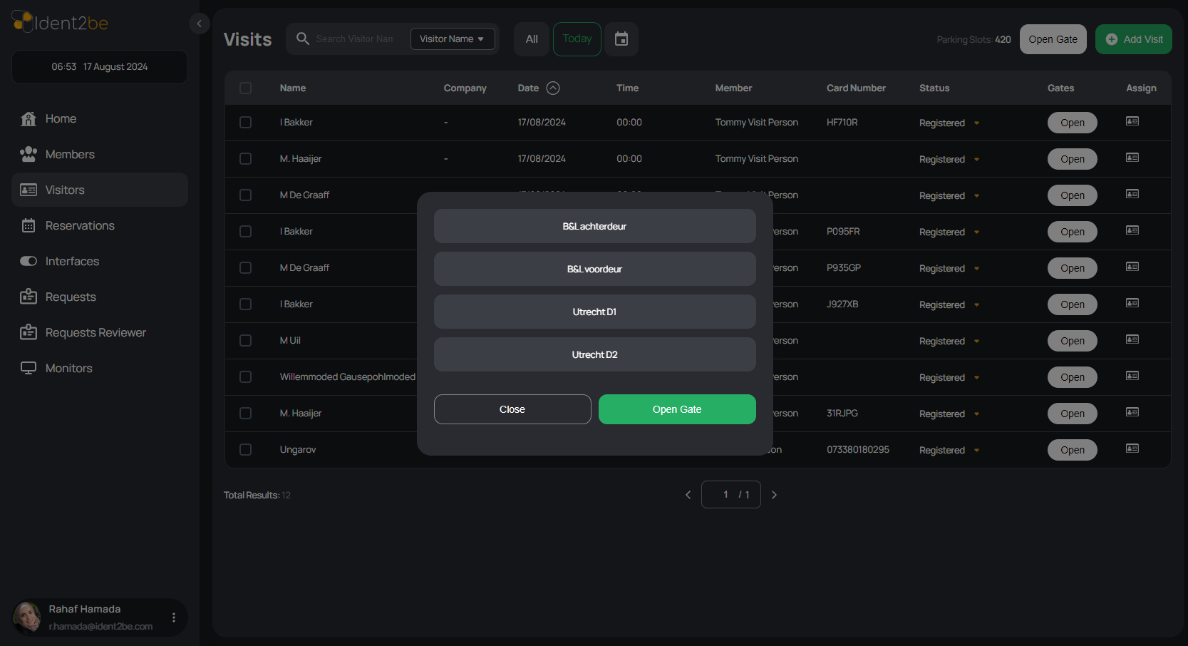Screen dimensions: 1188x646
Task: Select the Ungarov row checkbox
Action: (246, 449)
